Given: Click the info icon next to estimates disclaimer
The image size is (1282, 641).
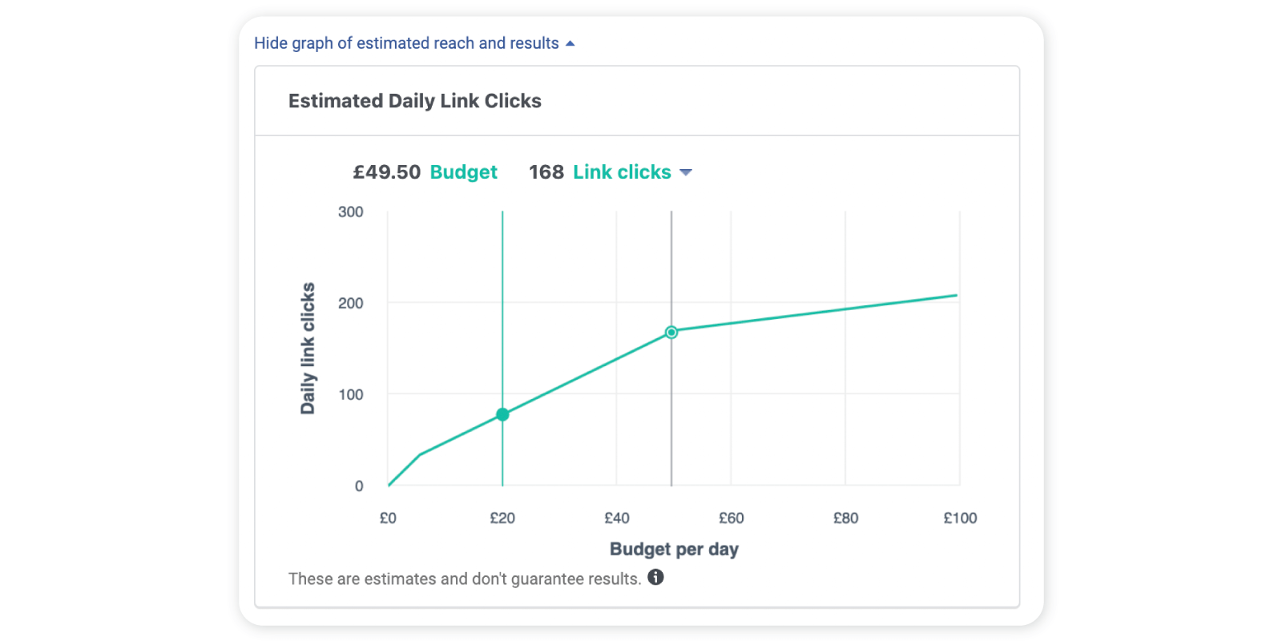Looking at the screenshot, I should tap(655, 577).
